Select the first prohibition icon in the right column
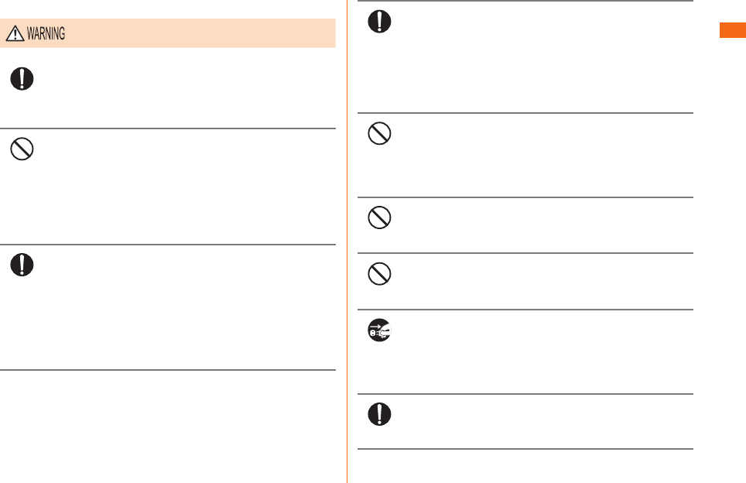The width and height of the screenshot is (746, 483). (x=379, y=133)
